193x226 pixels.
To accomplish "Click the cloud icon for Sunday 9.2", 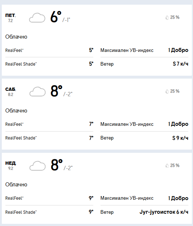I will tap(38, 166).
